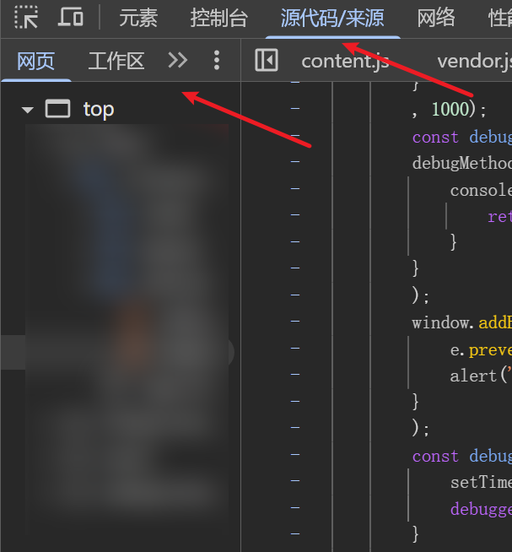This screenshot has width=512, height=552.
Task: Show more navigator tabs with double chevron
Action: click(177, 60)
